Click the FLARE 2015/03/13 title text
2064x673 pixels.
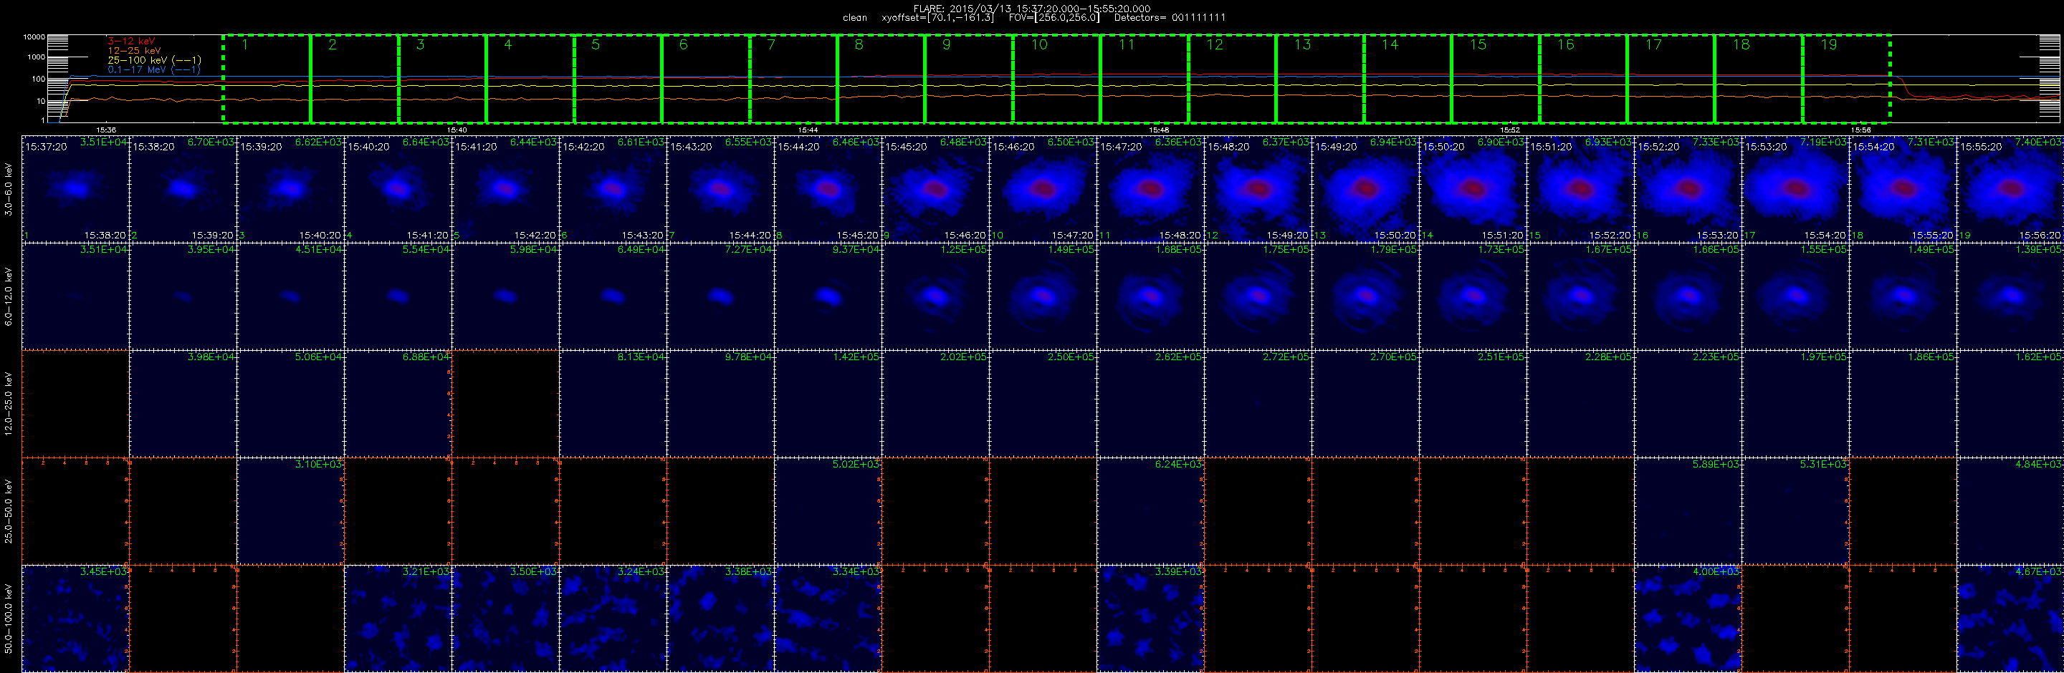point(1032,9)
